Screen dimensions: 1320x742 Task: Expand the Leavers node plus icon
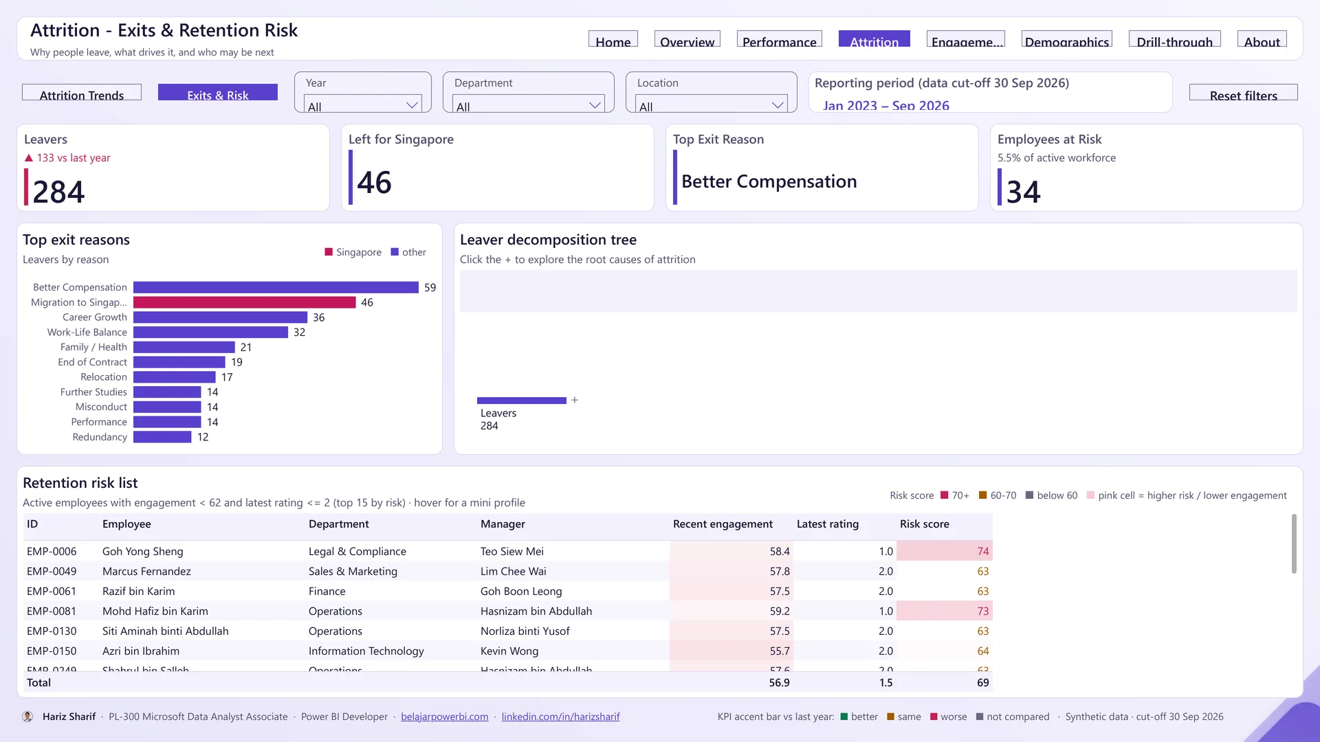tap(575, 400)
